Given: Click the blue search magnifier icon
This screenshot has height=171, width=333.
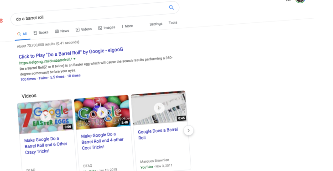Looking at the screenshot, I should [172, 8].
